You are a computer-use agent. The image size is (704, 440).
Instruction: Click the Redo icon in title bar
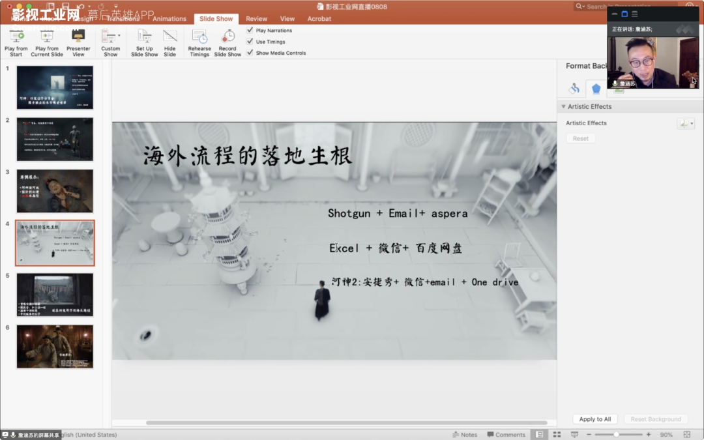pyautogui.click(x=101, y=7)
